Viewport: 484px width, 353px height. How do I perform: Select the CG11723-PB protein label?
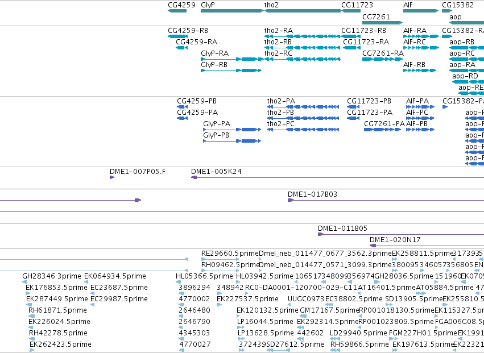click(369, 101)
